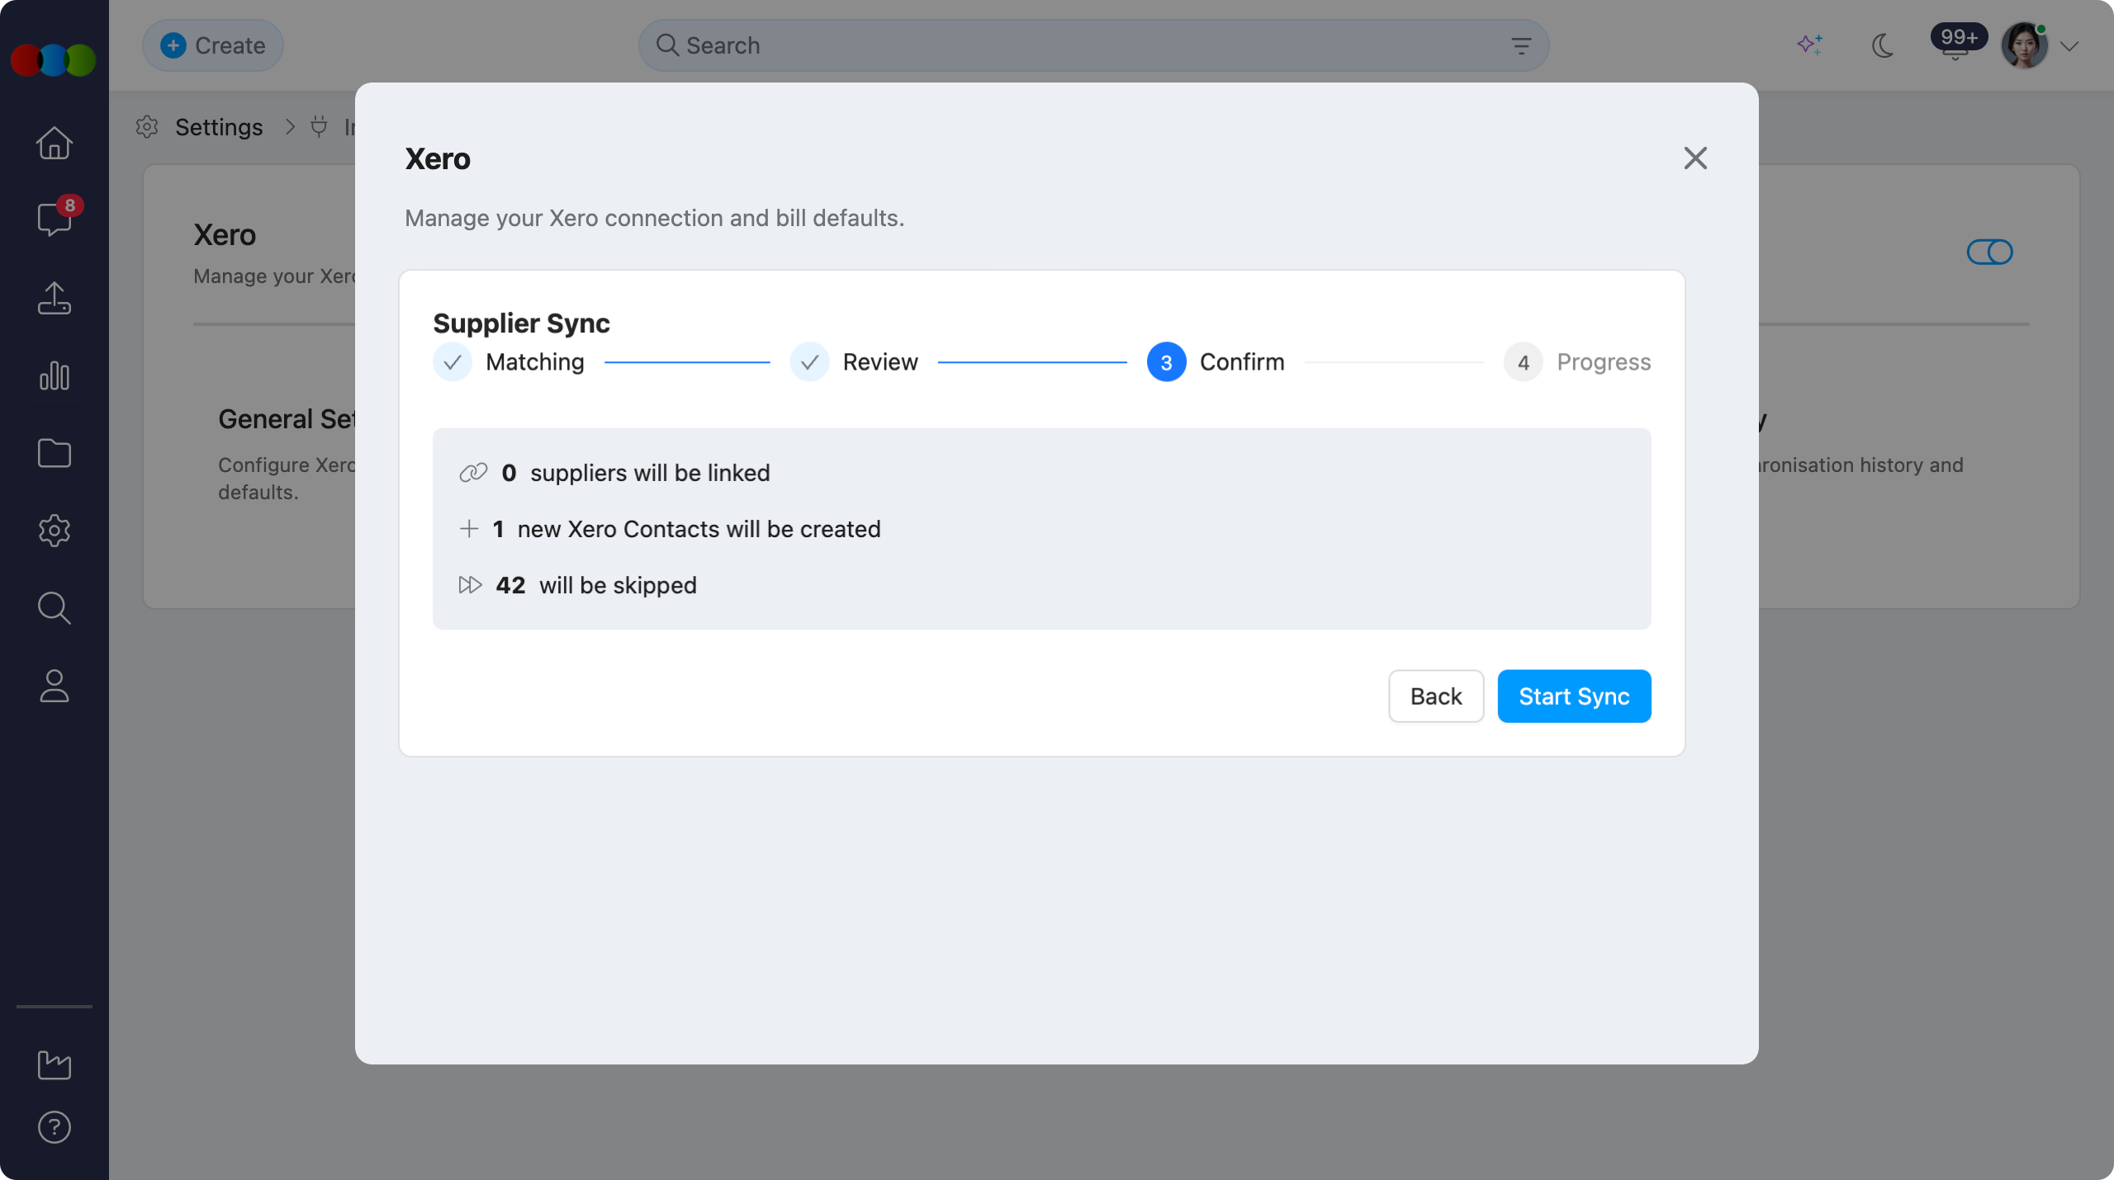The image size is (2114, 1180).
Task: Toggle the Xero integration switch
Action: [1989, 252]
